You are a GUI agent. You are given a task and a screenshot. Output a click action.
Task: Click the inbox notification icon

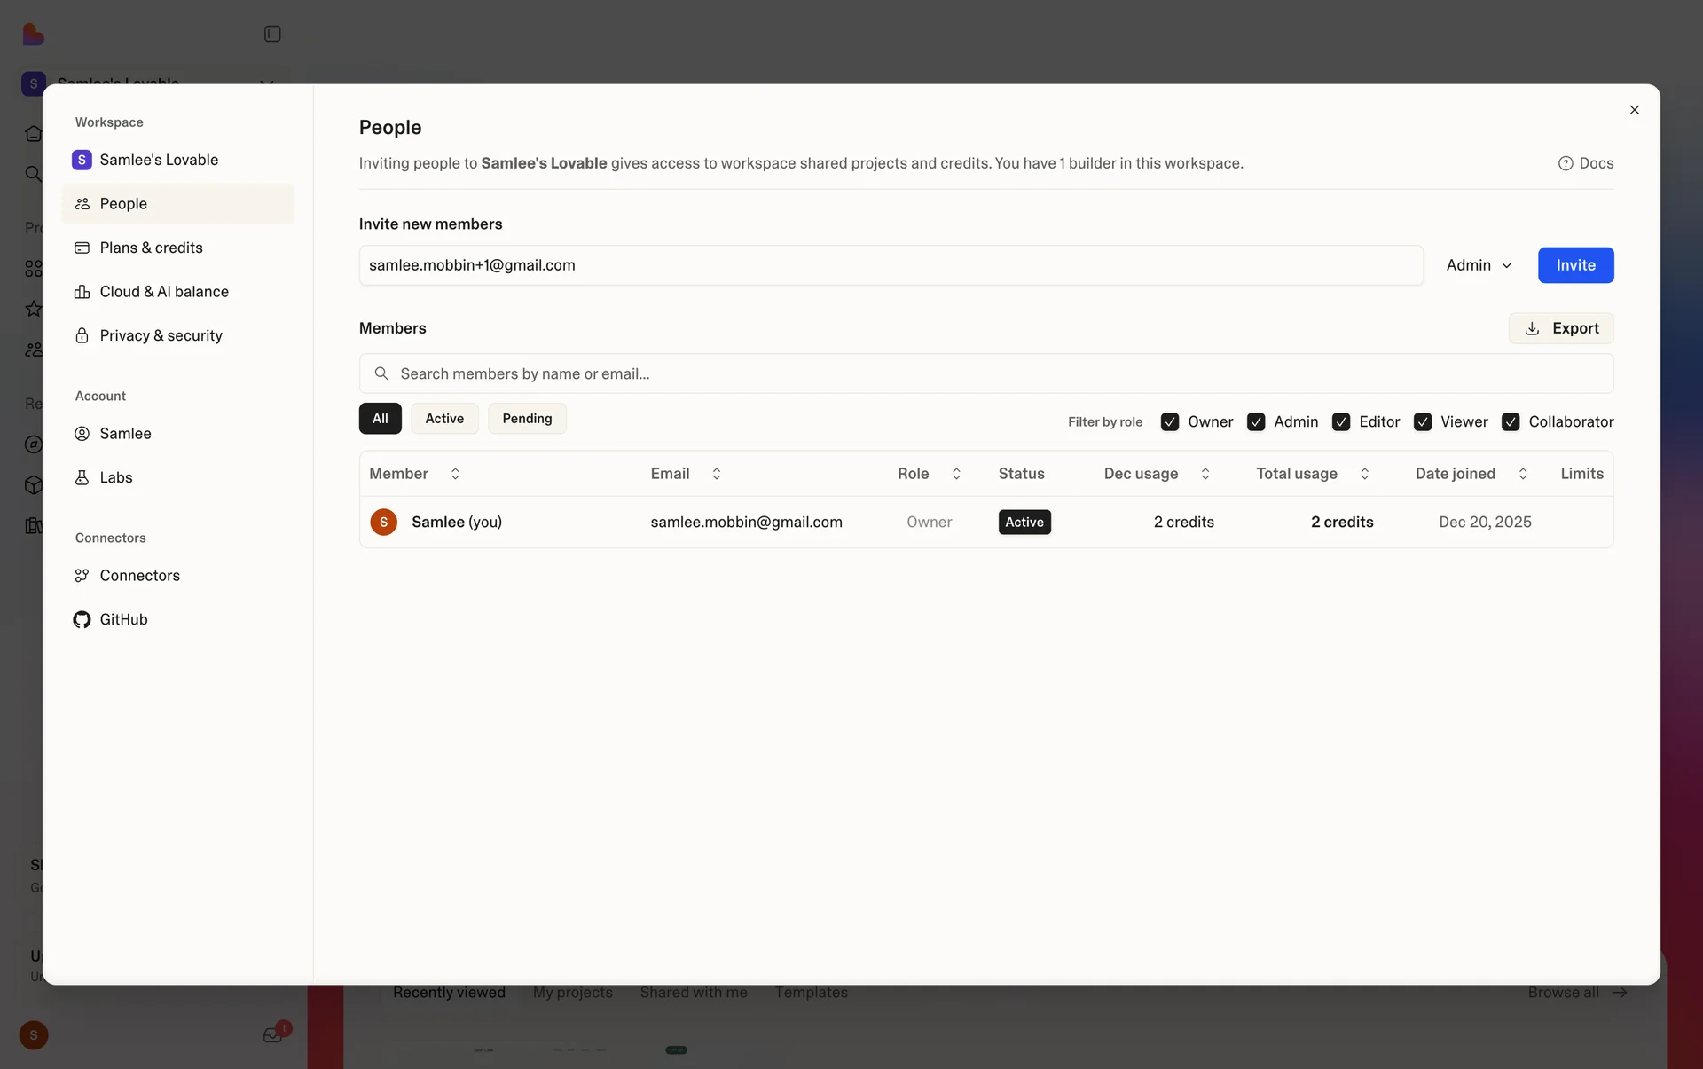[273, 1034]
